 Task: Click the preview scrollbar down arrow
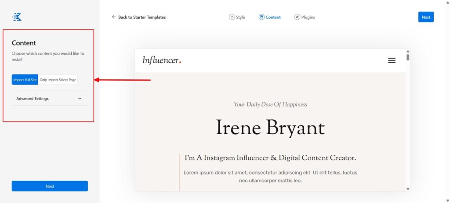408,189
